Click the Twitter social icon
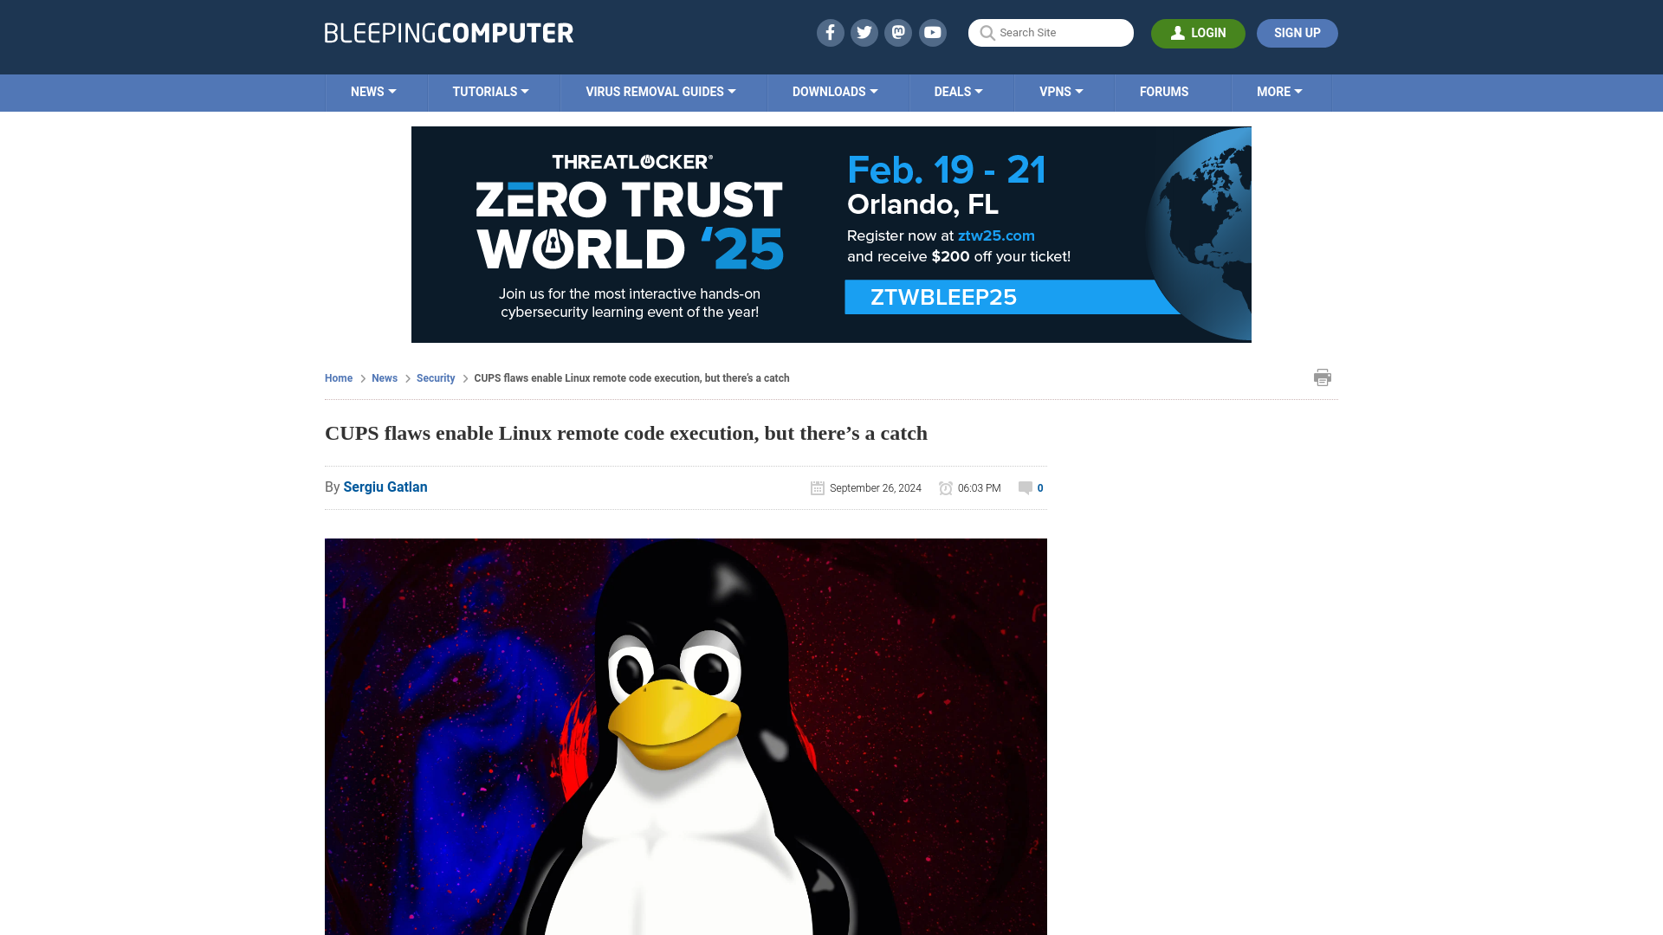 [864, 32]
